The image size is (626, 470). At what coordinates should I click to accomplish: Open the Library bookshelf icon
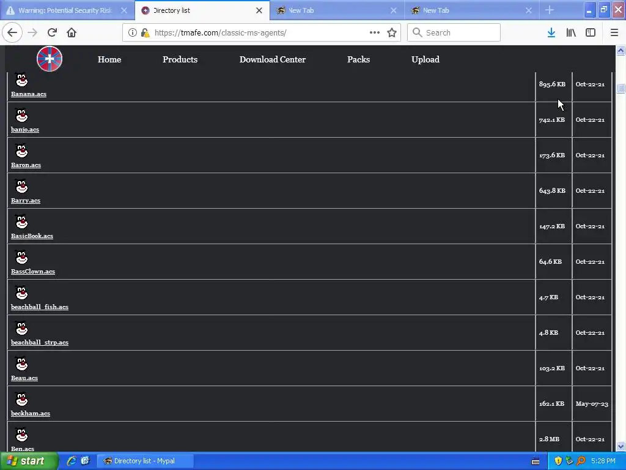(x=571, y=32)
